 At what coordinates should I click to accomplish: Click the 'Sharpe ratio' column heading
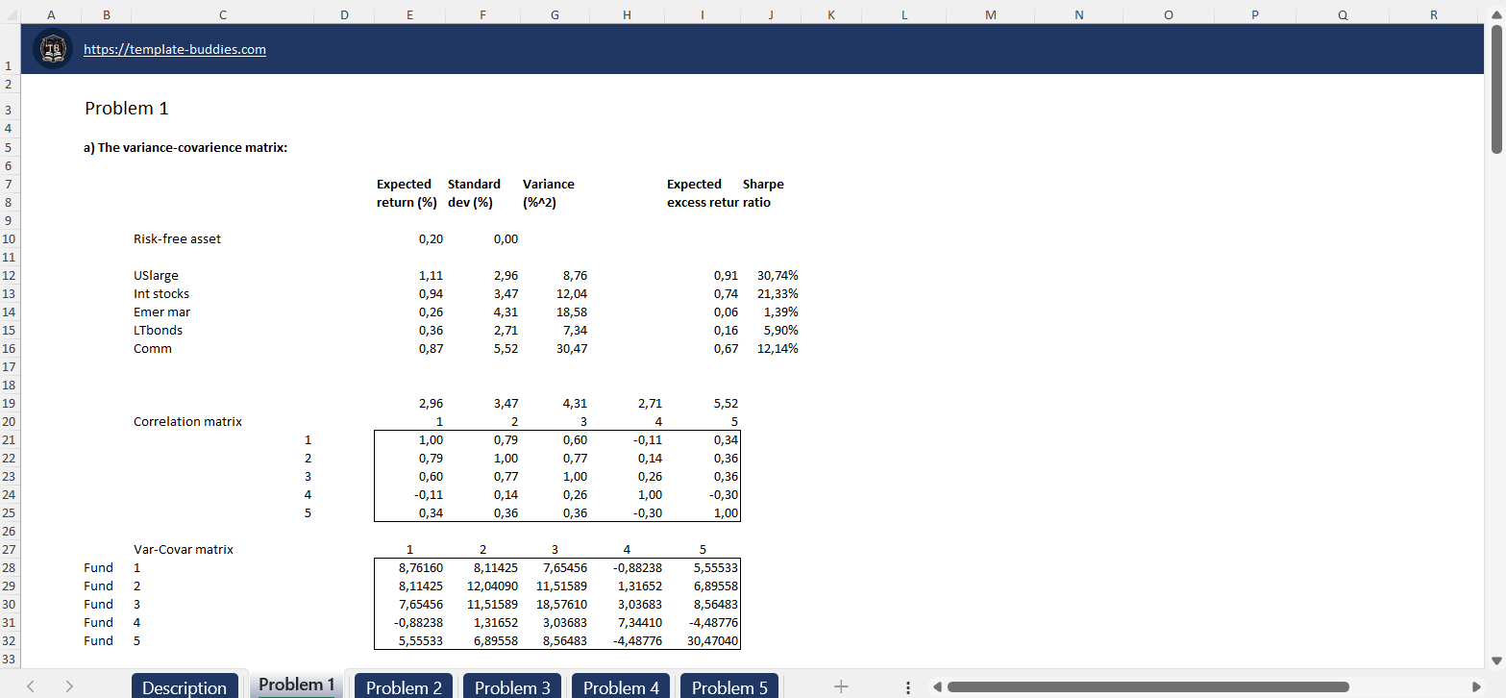click(763, 193)
